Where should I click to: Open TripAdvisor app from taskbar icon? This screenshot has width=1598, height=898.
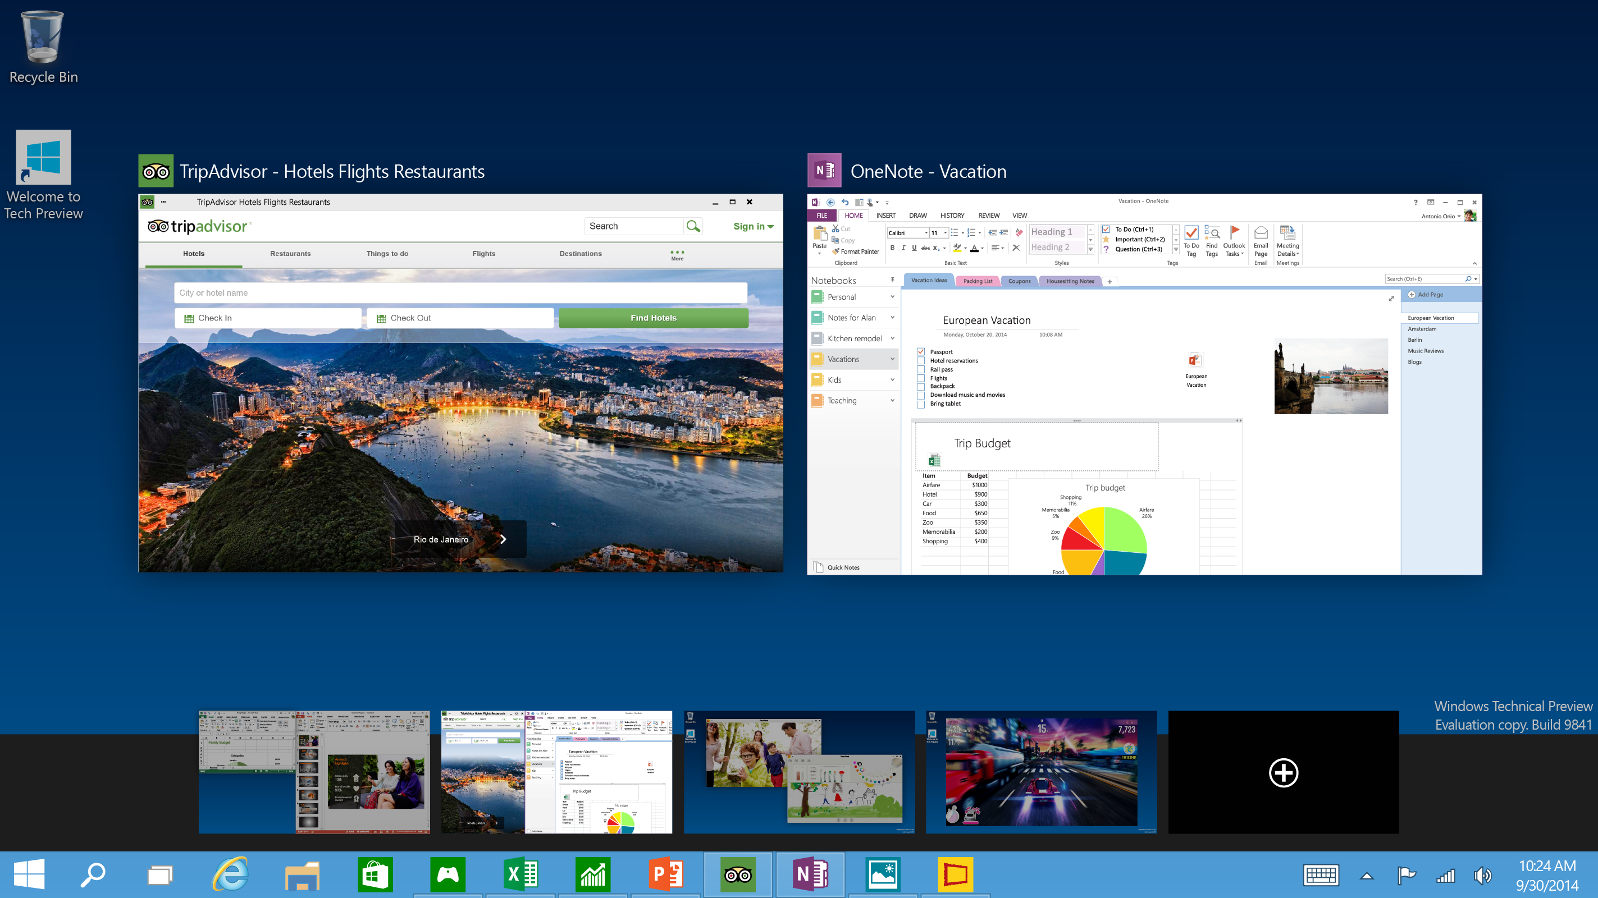pyautogui.click(x=737, y=873)
